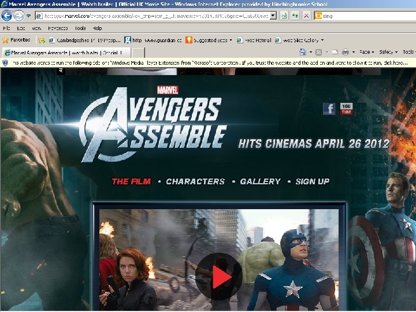Open a new blank tab
Screen dimensions: 416x312
(138, 53)
